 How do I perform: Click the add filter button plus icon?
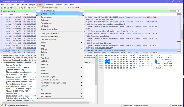180,11
